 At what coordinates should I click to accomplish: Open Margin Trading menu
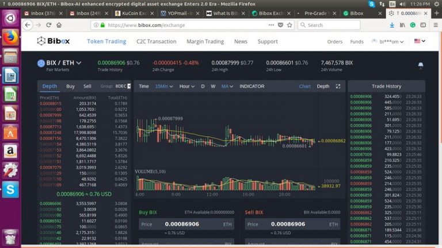click(x=205, y=41)
